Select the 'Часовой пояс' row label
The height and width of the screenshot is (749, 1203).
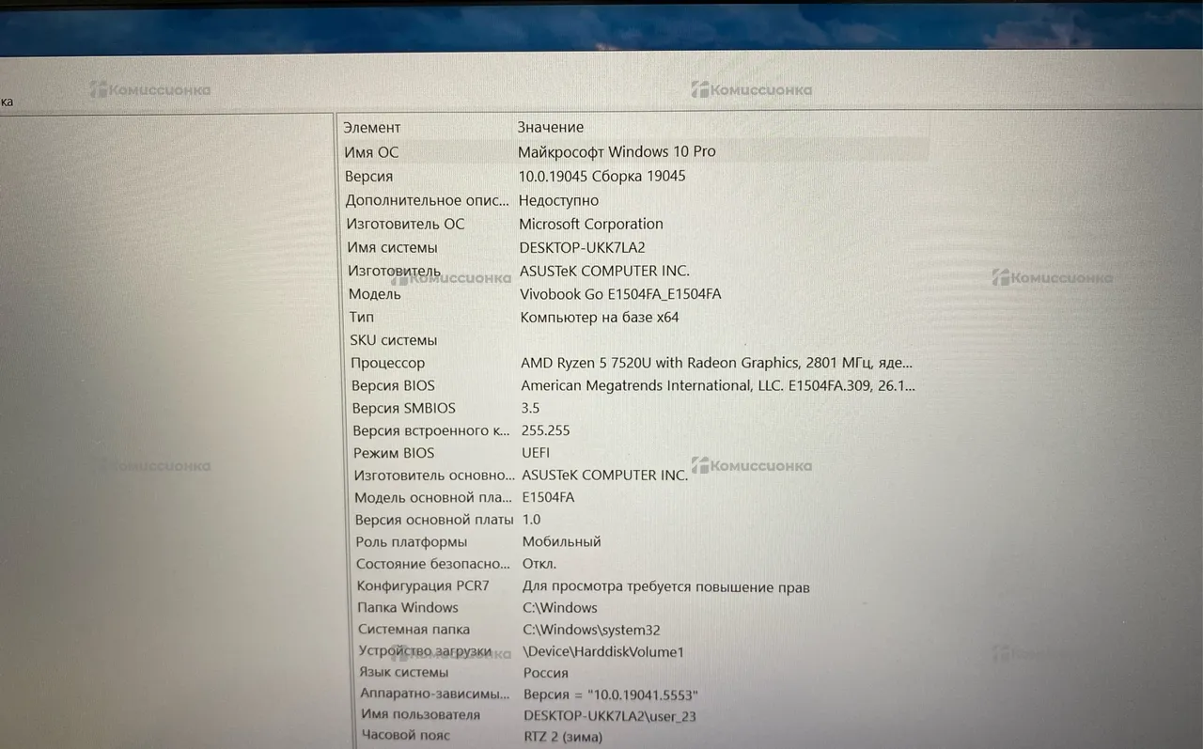click(406, 735)
